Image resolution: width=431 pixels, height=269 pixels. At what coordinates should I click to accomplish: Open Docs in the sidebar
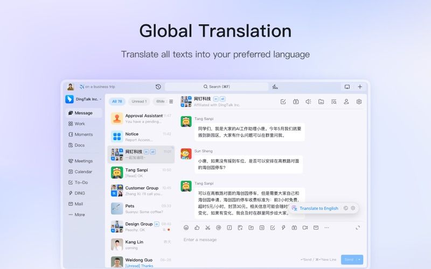[77, 145]
